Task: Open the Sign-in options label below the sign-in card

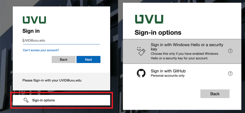Action: click(x=43, y=100)
